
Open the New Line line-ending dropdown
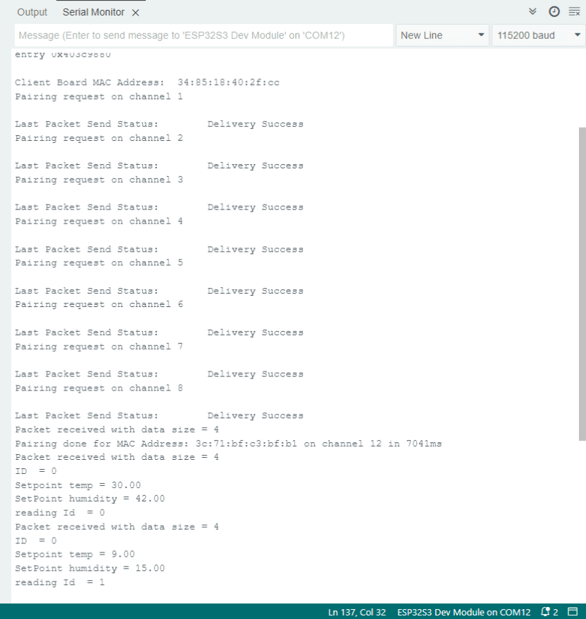click(442, 35)
